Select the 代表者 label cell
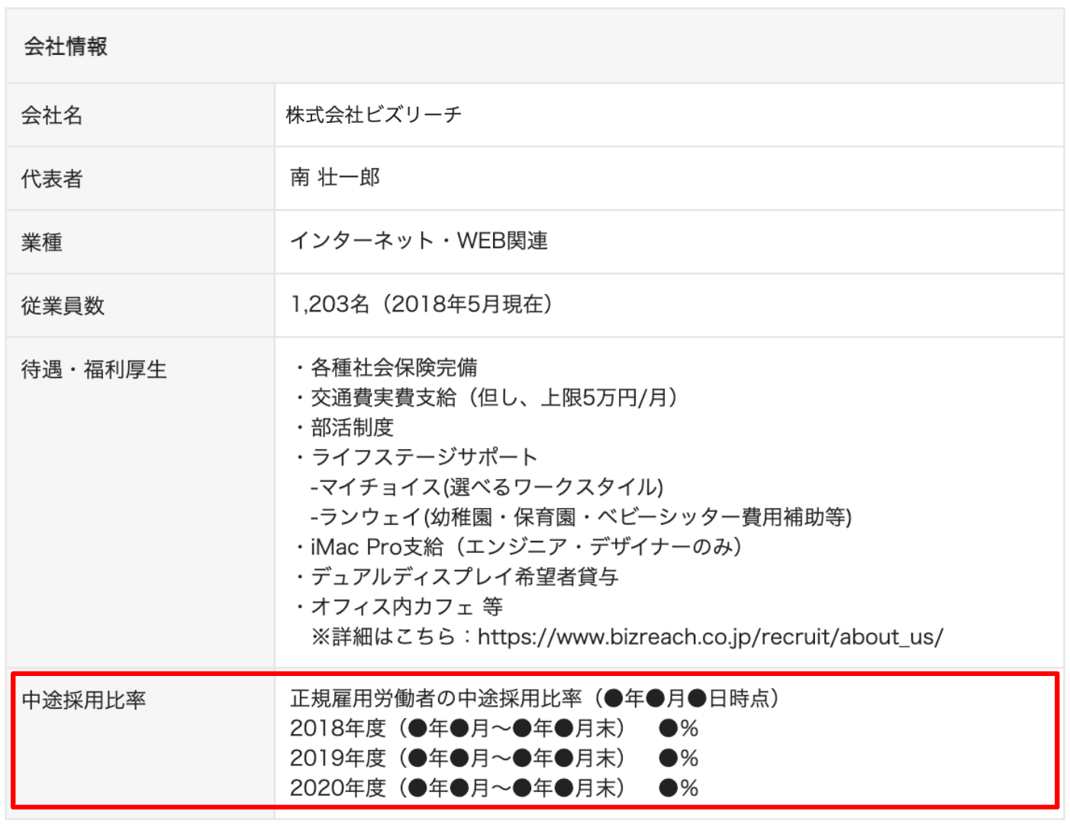Image resolution: width=1070 pixels, height=828 pixels. (140, 179)
